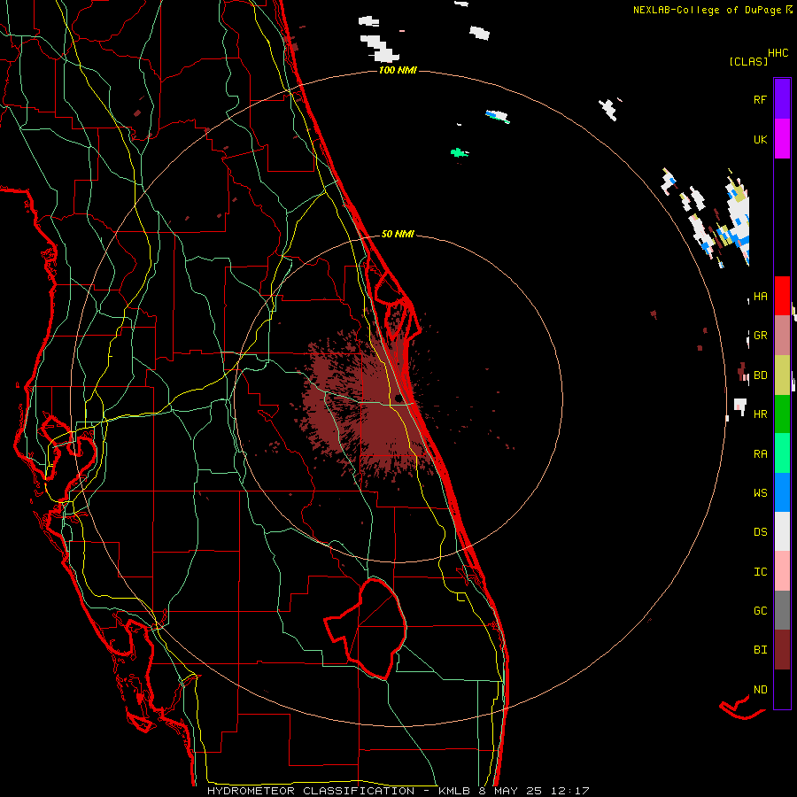
Task: Click the BD legend label
Action: 760,375
